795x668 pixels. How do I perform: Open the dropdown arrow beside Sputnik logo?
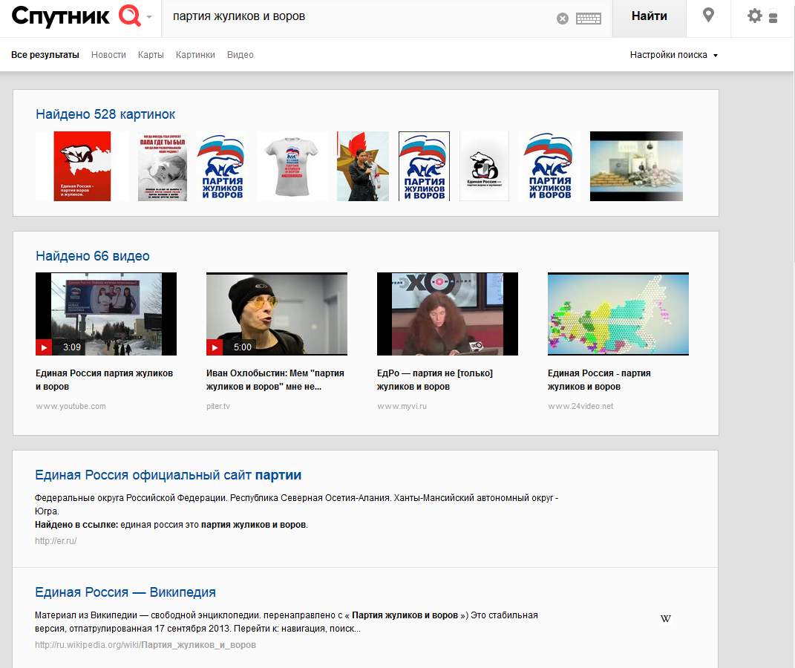[149, 17]
